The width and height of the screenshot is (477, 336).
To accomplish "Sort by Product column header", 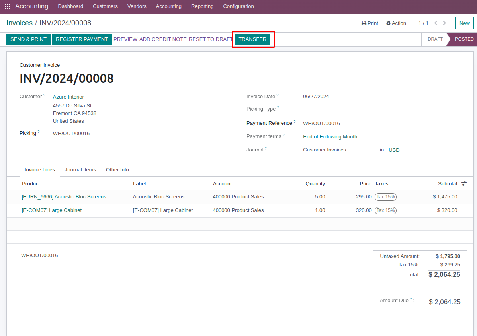I will point(31,183).
